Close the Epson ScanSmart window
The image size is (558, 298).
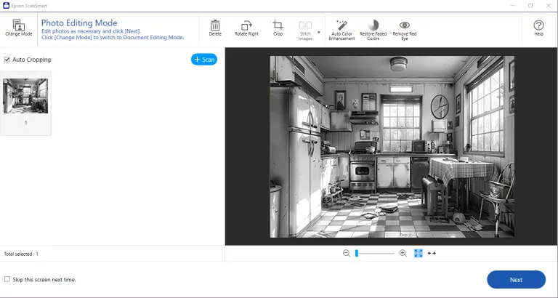click(x=549, y=6)
